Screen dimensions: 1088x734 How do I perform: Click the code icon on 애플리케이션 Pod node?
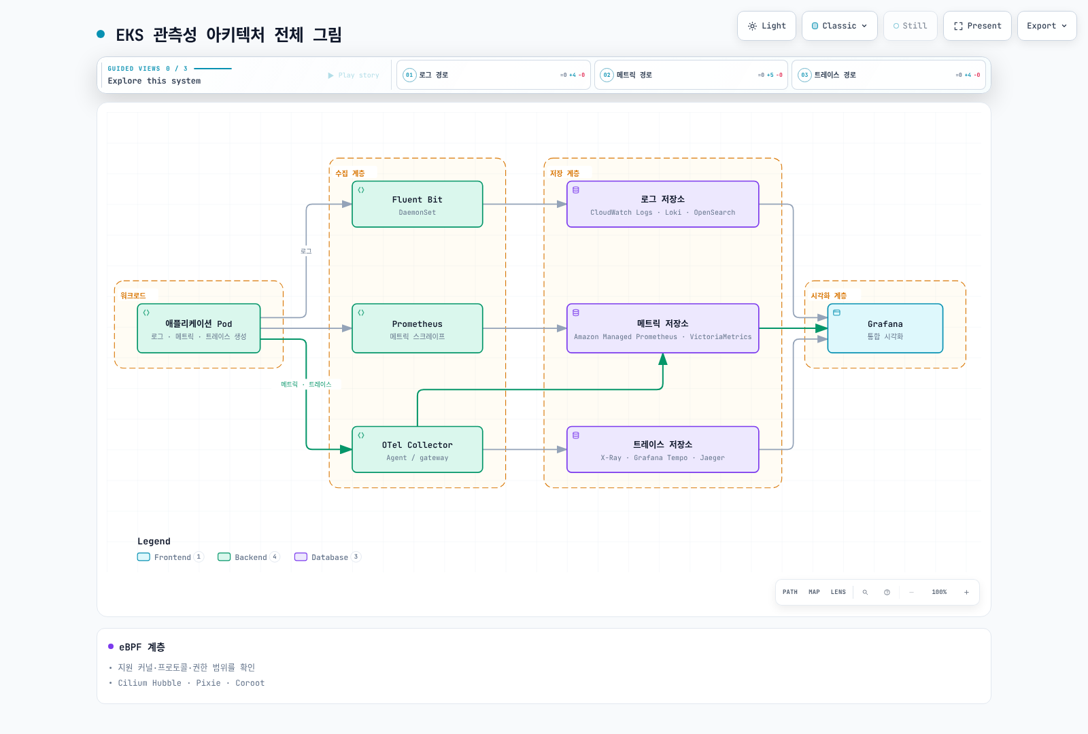click(146, 313)
